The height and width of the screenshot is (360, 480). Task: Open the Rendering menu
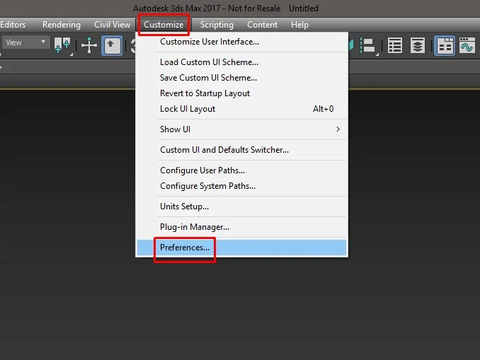tap(62, 25)
